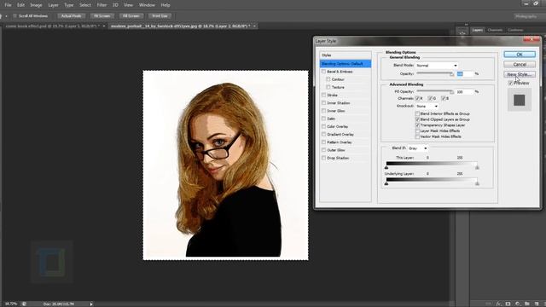546x307 pixels.
Task: Enable the Texture checkbox
Action: point(328,87)
